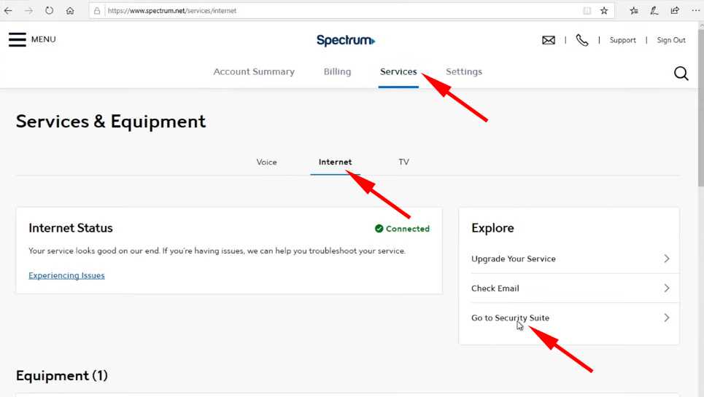Open browser settings ellipsis menu

695,11
